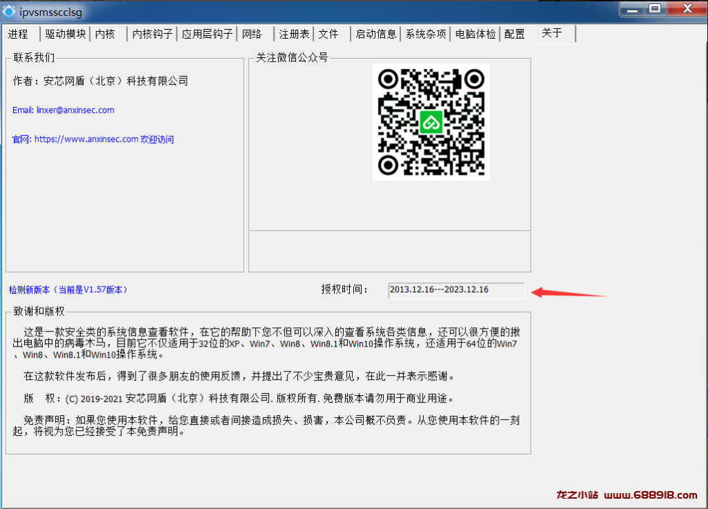Screen dimensions: 708x509
Task: Close the ipvsmsscclsg window
Action: [x=687, y=9]
